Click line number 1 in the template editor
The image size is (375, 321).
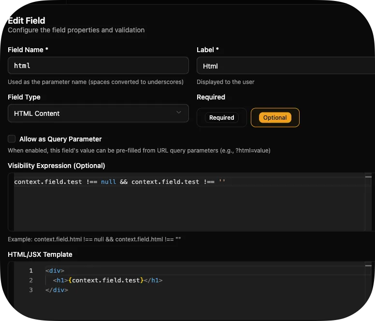pyautogui.click(x=31, y=271)
